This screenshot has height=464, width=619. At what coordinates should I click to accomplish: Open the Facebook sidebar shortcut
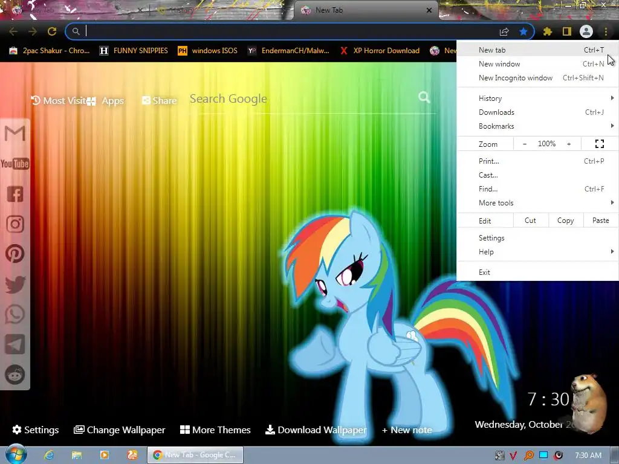pos(15,194)
